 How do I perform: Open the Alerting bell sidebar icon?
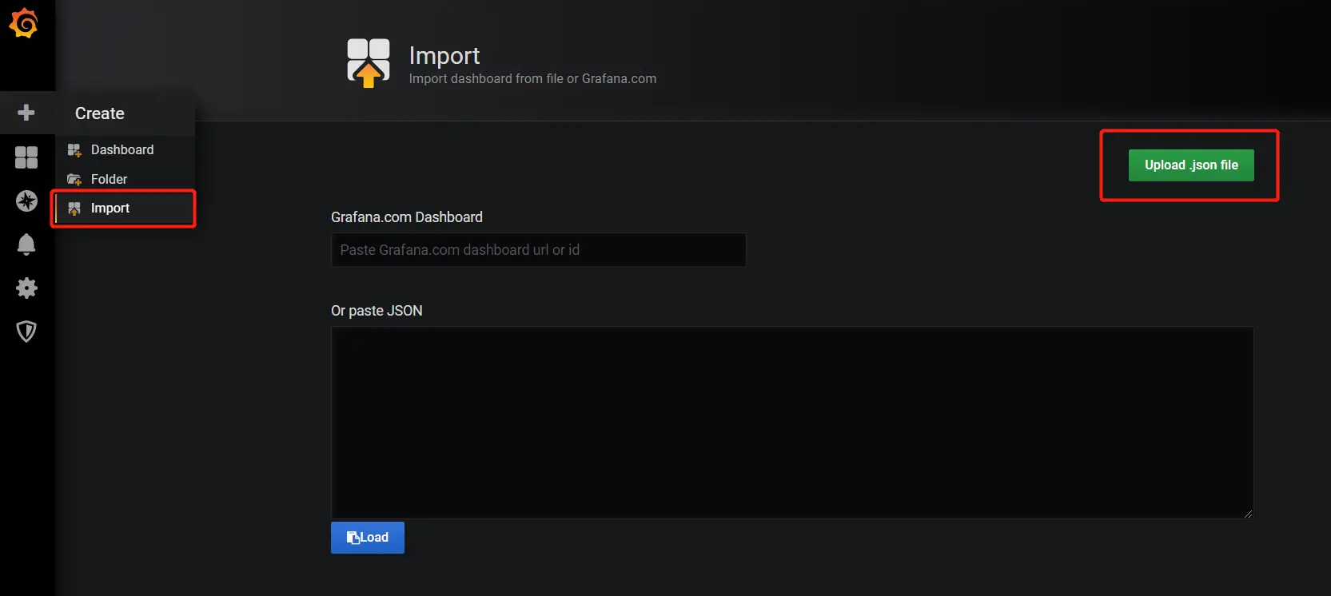click(x=26, y=244)
